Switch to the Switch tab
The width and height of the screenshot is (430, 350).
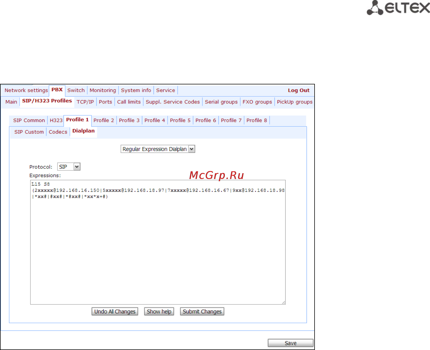(76, 90)
